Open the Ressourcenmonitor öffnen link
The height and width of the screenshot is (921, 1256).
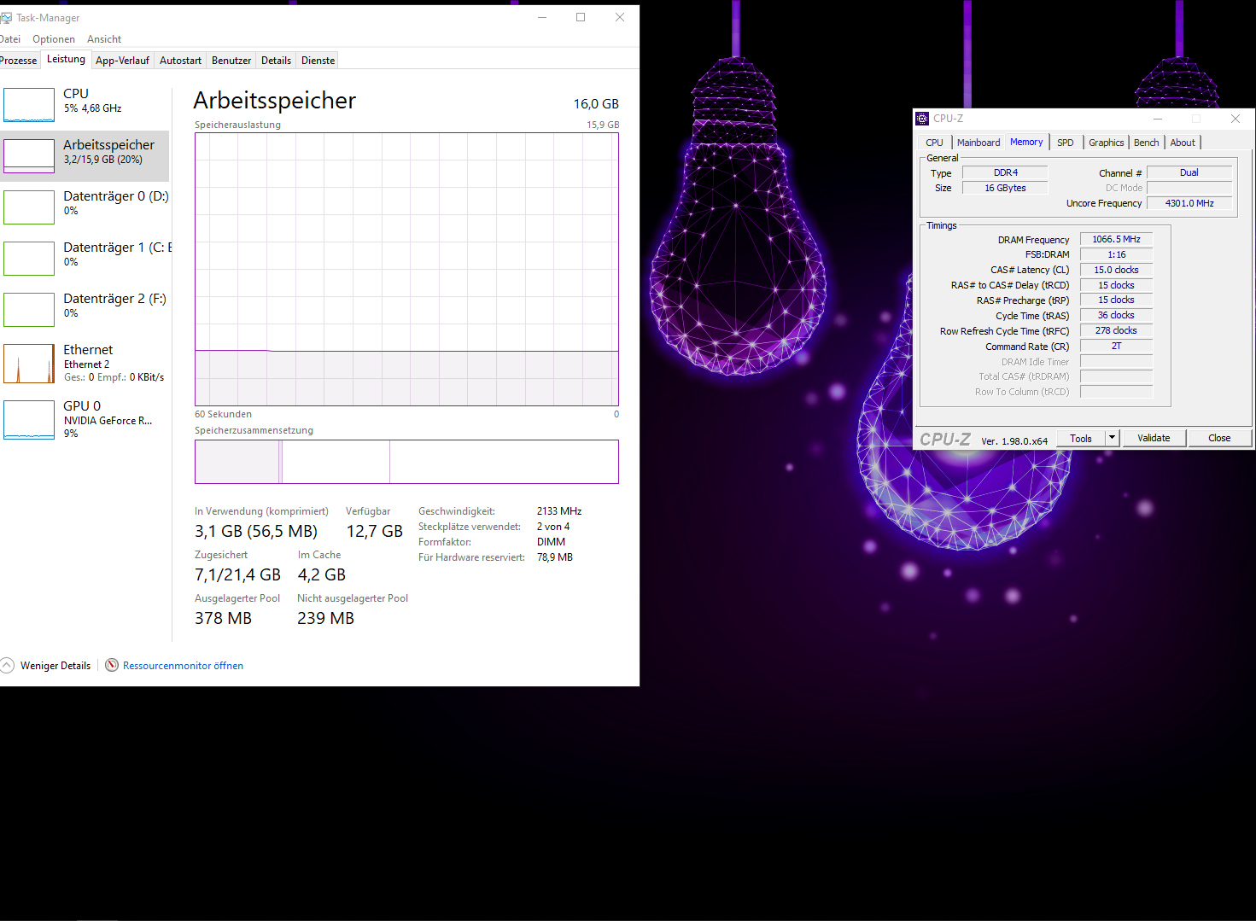(183, 666)
